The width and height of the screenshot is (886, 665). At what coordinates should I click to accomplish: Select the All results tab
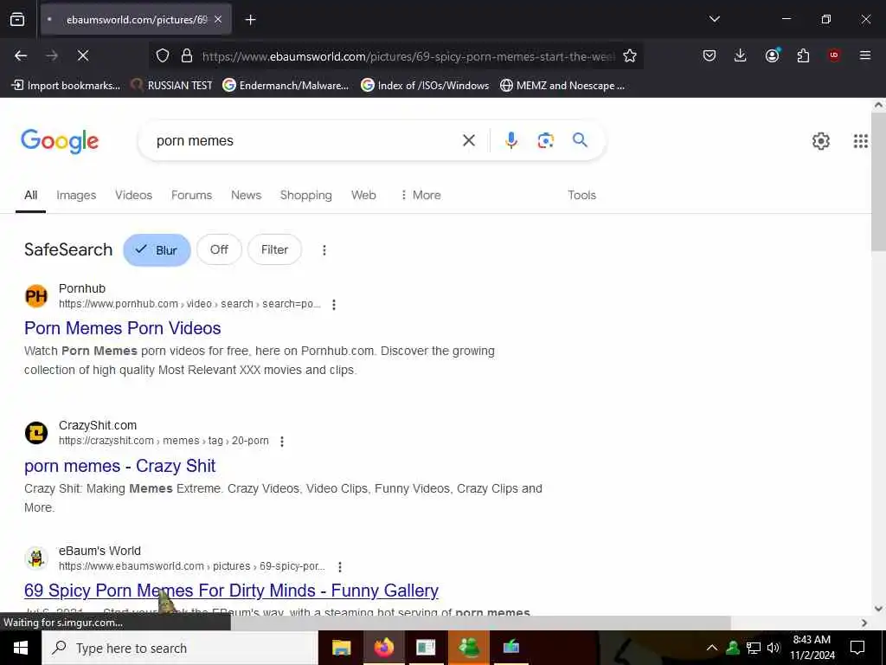(30, 195)
